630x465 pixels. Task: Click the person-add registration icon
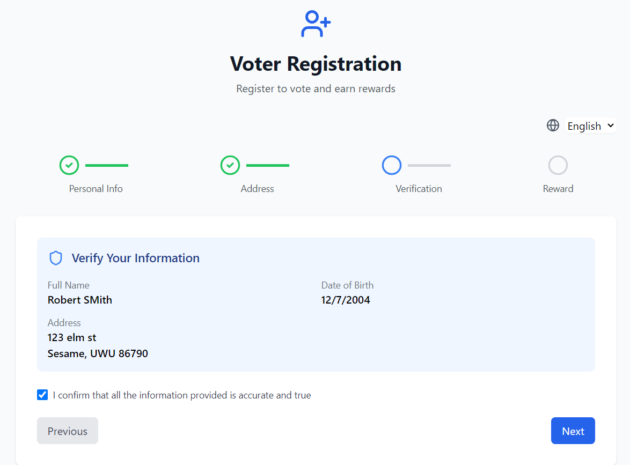pos(316,24)
